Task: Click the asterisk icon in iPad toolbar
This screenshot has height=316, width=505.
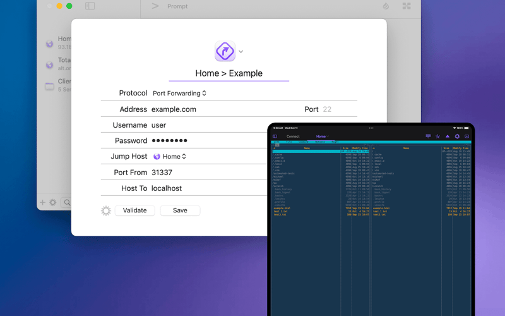Action: (437, 137)
